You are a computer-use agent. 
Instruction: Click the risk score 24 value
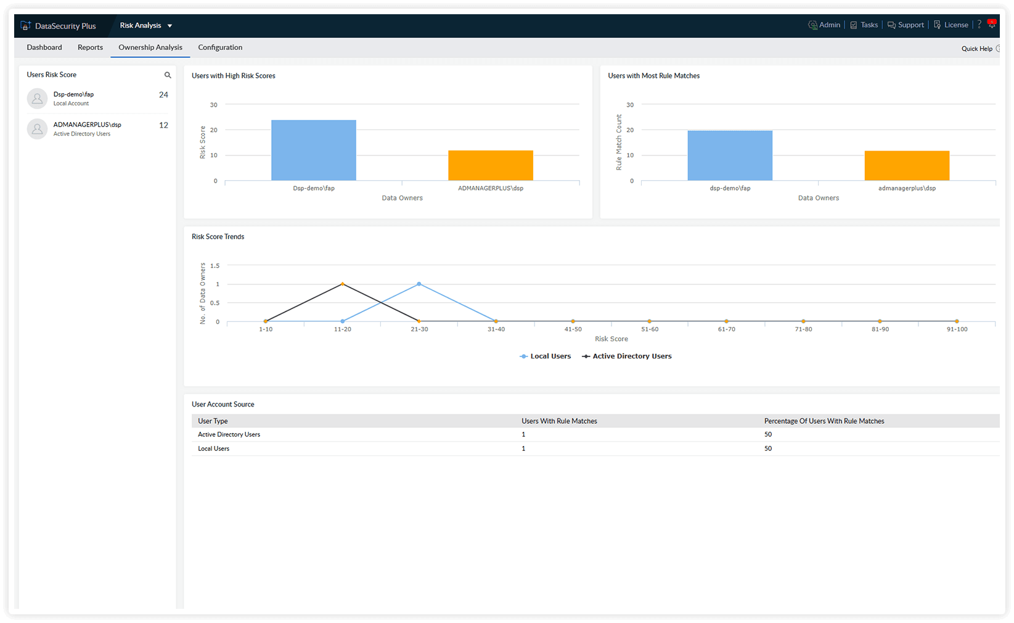[x=163, y=95]
